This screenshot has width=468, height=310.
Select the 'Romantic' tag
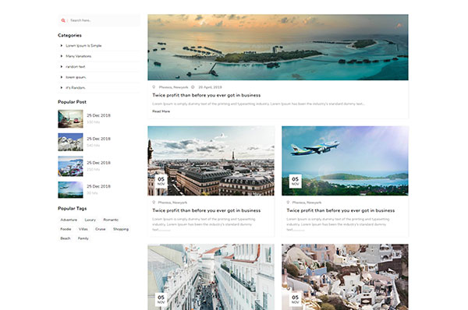[111, 220]
